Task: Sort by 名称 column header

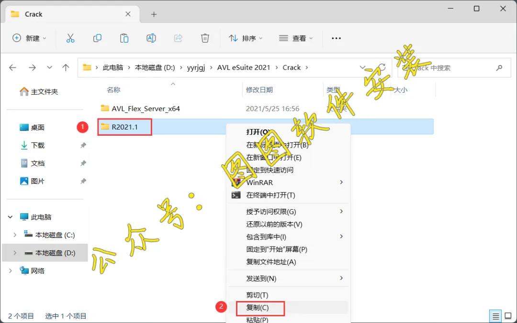Action: tap(114, 89)
